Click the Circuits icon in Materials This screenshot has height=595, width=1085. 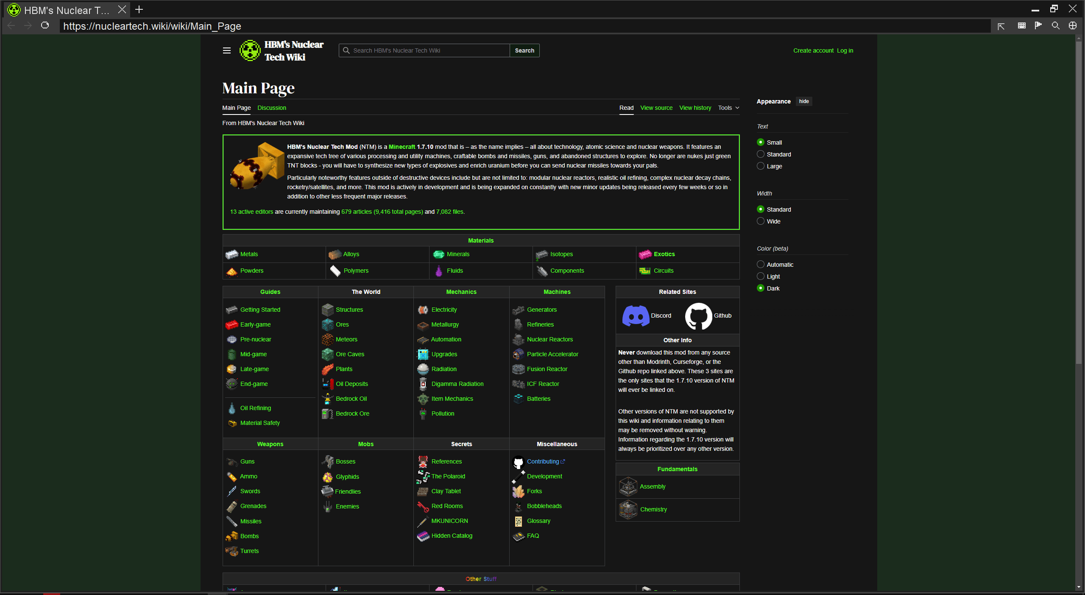pos(645,271)
